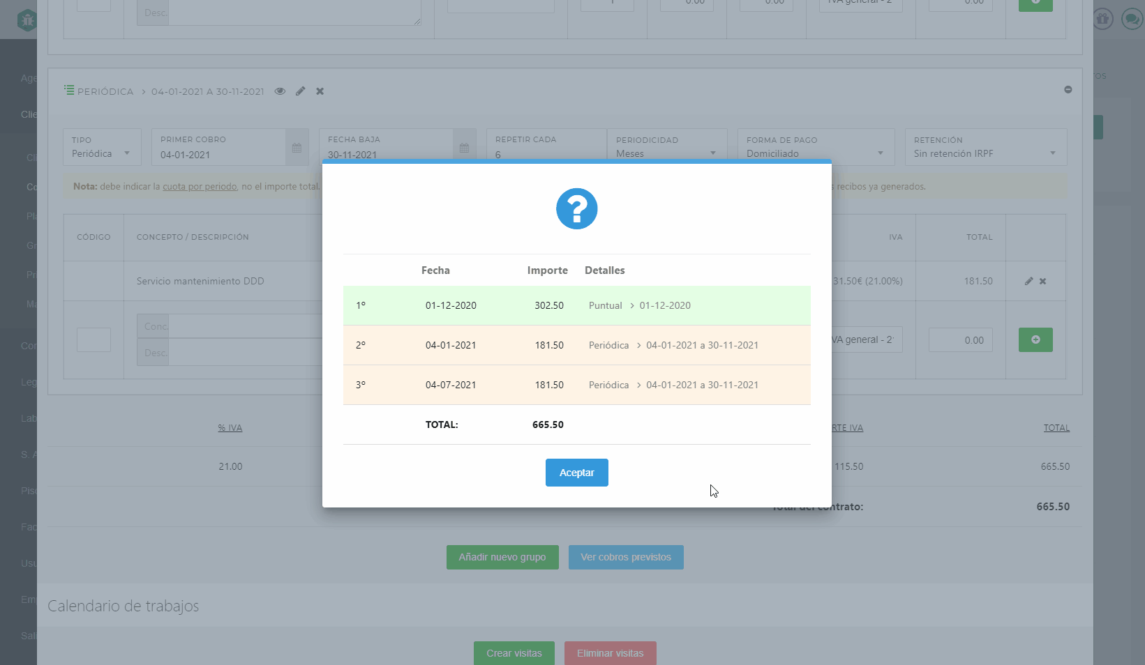Click the empty código input field
This screenshot has height=665, width=1145.
93,339
